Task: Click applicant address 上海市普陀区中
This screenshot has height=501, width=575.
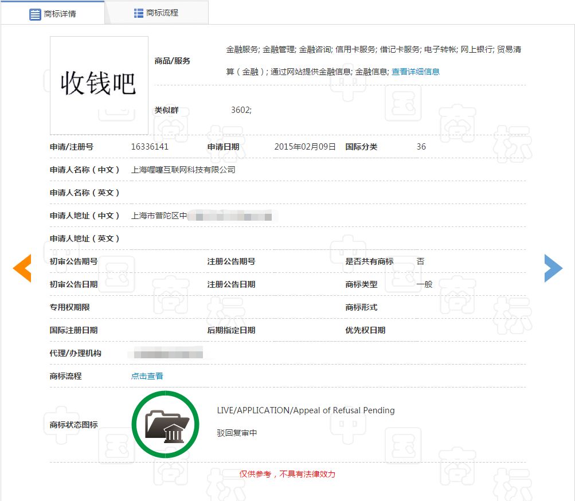Action: coord(159,216)
